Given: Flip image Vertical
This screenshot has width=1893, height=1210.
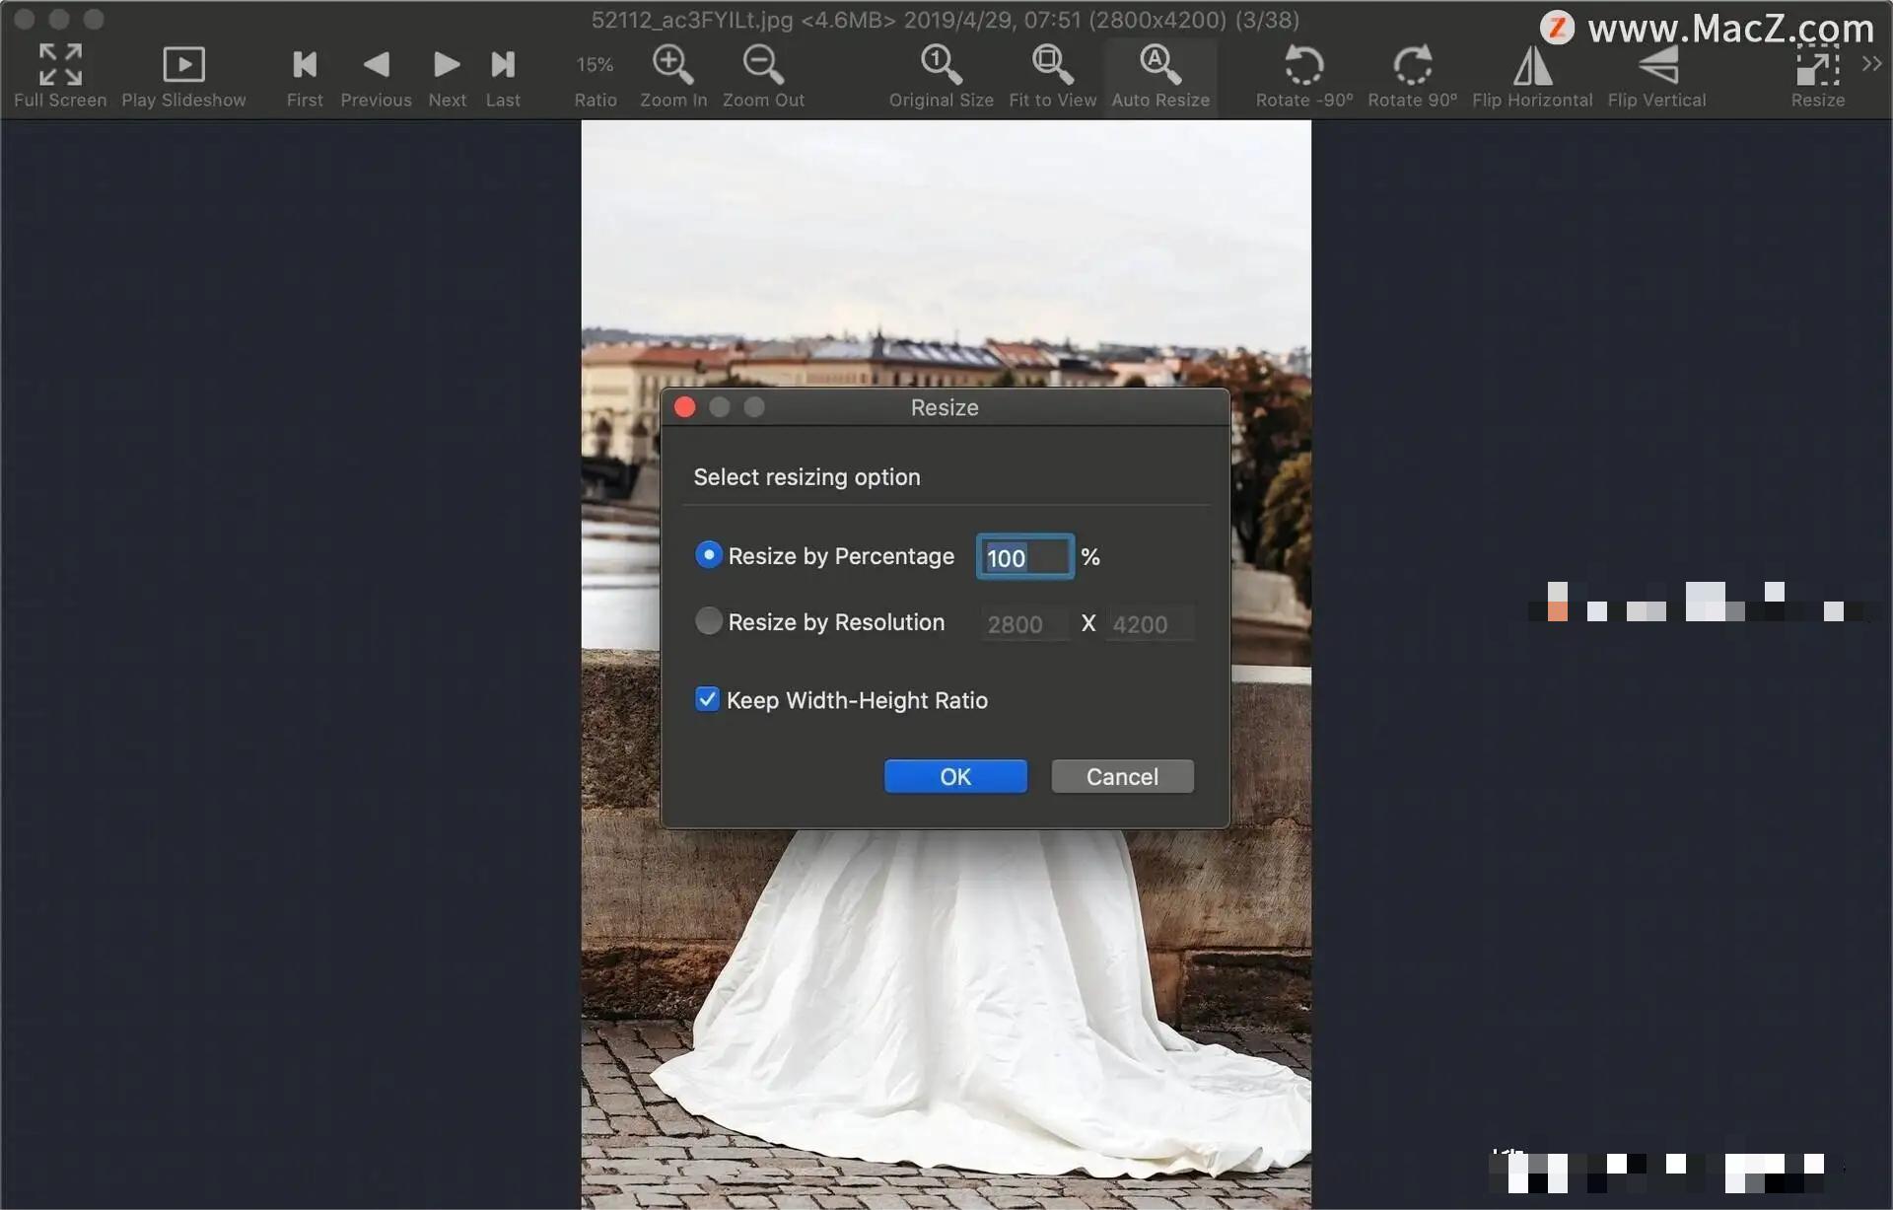Looking at the screenshot, I should click(x=1656, y=65).
